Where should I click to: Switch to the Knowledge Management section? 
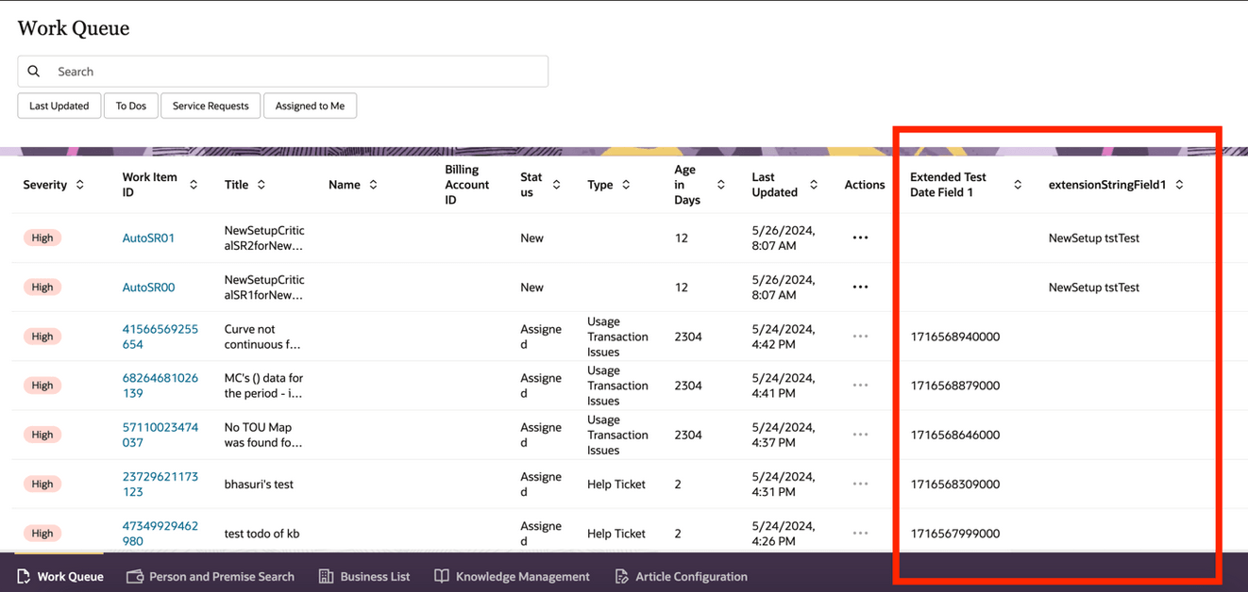[512, 576]
